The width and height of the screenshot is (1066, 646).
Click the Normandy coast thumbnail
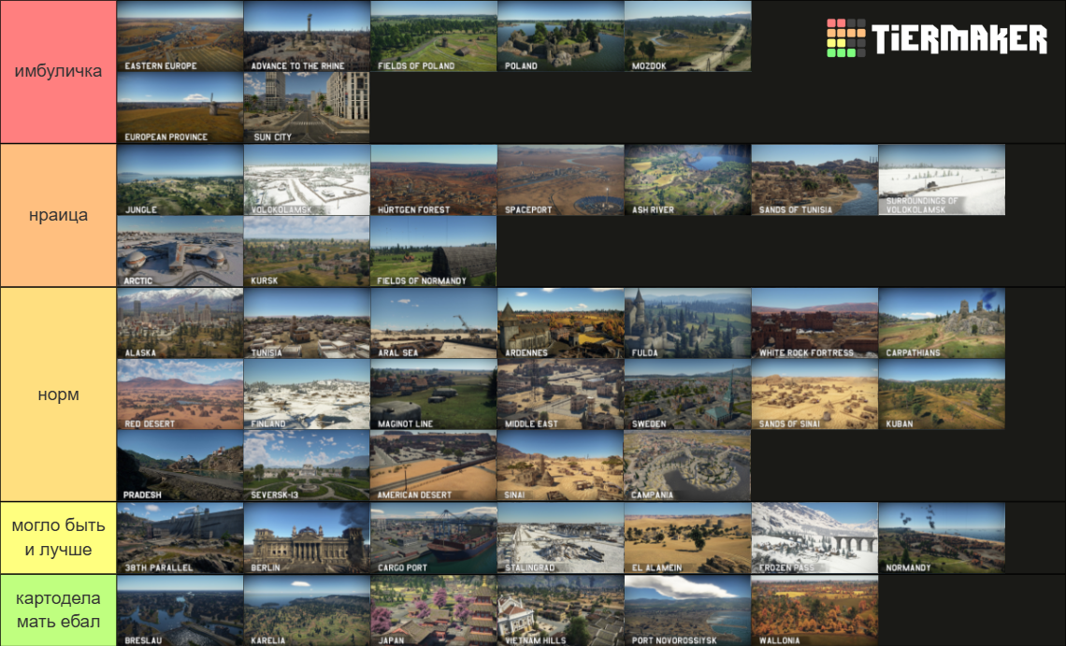click(x=942, y=538)
